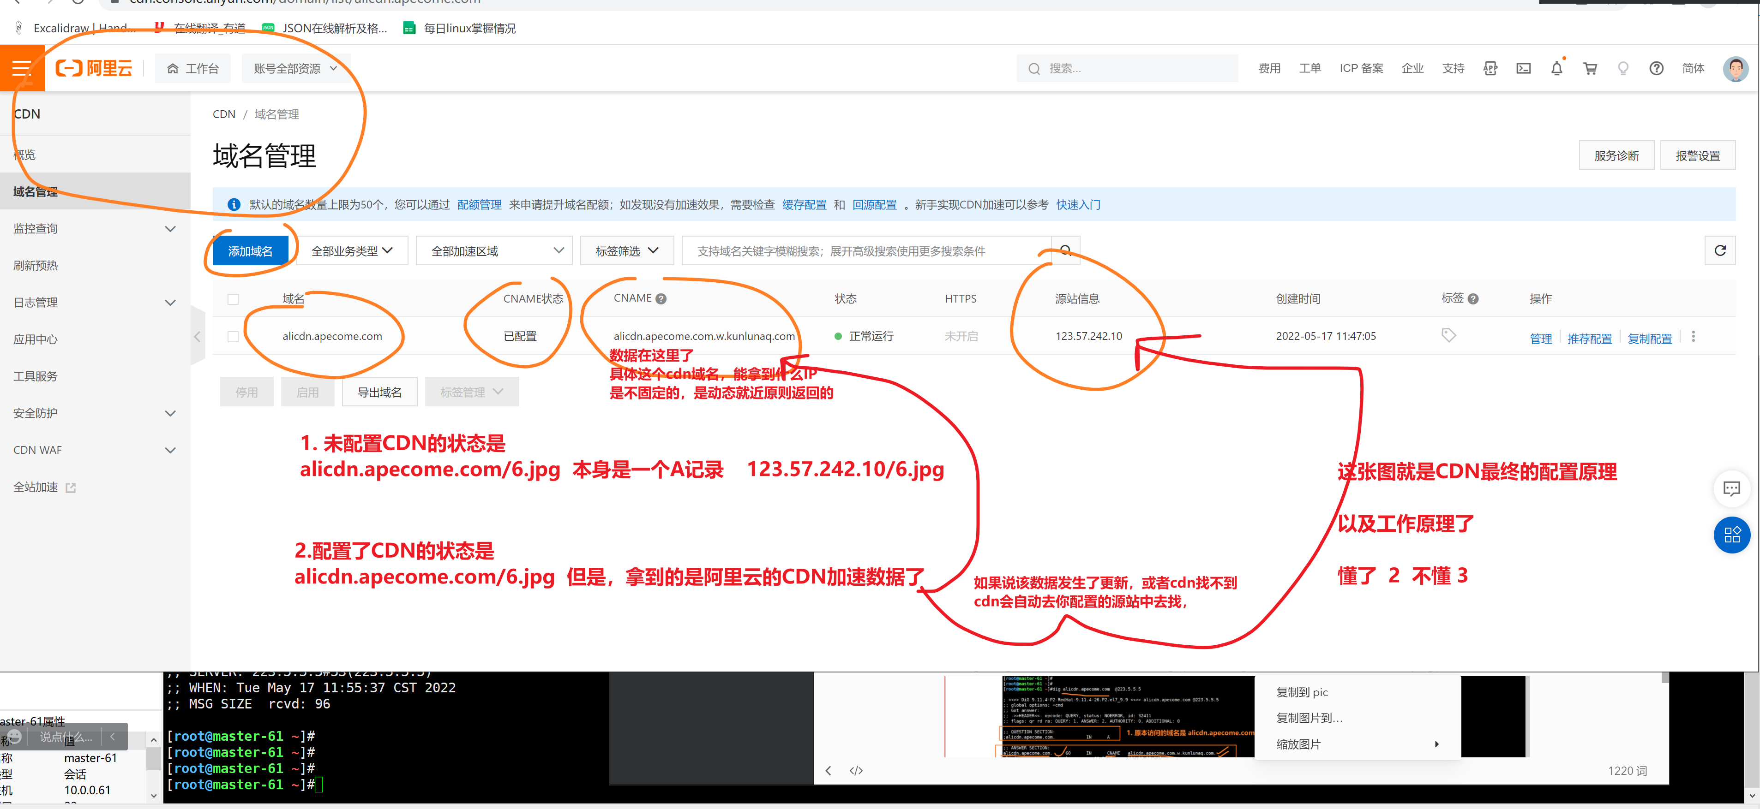
Task: Click back arrow in bottom editor
Action: (x=828, y=770)
